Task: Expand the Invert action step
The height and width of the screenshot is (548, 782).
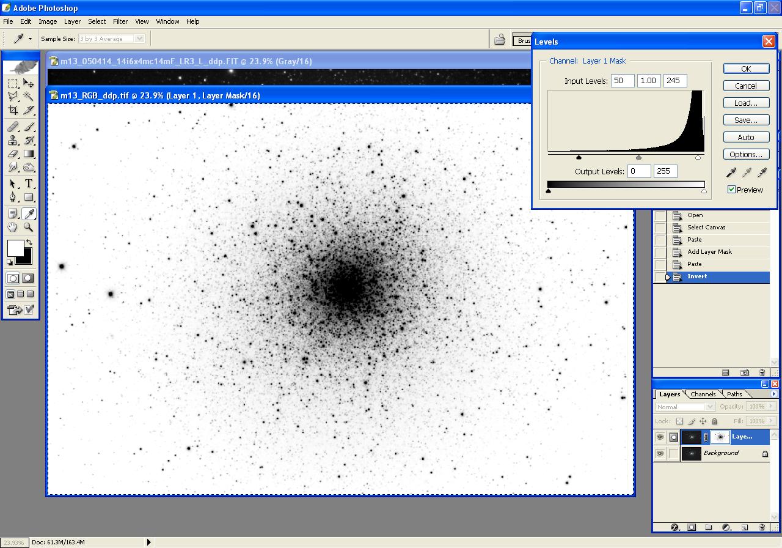Action: [x=668, y=277]
